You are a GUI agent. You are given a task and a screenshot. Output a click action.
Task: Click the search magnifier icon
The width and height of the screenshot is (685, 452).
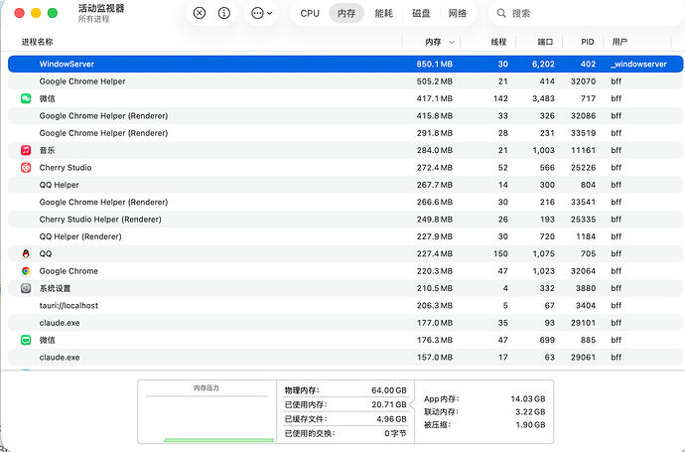[x=501, y=13]
